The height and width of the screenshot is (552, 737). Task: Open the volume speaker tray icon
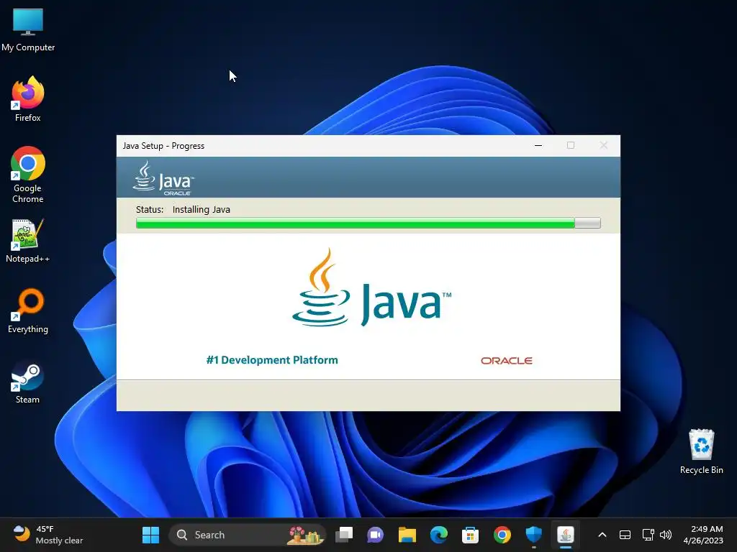point(666,535)
